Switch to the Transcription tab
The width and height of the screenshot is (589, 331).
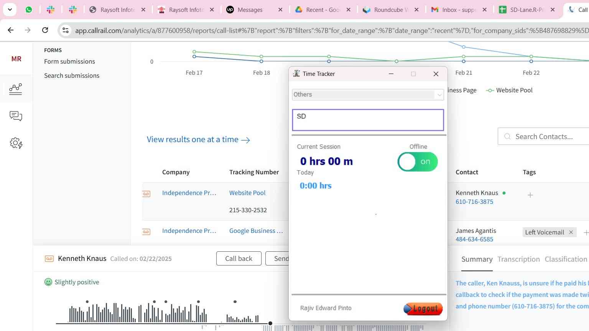point(518,259)
